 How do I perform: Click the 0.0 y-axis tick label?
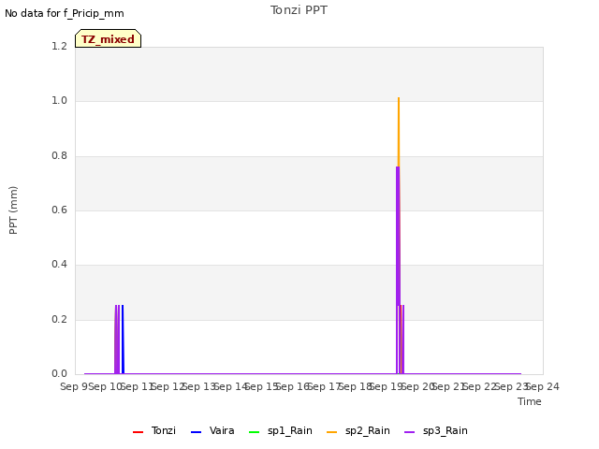point(59,374)
